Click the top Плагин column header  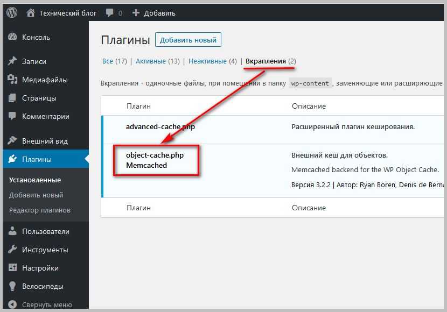139,106
